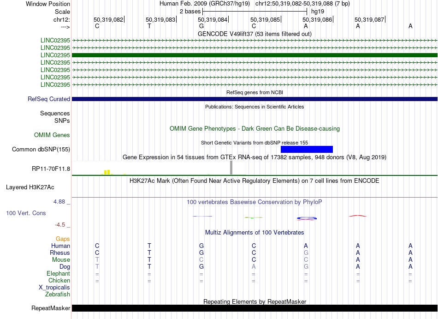Click the RefSeq Curated track label
The image size is (438, 319).
(49, 99)
